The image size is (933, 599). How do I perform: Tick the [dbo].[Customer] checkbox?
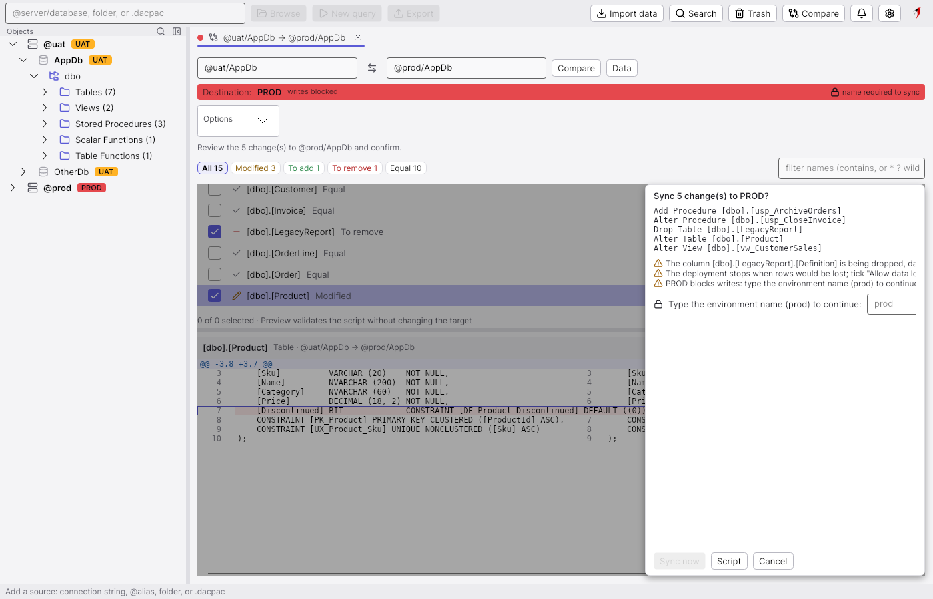[x=215, y=190]
